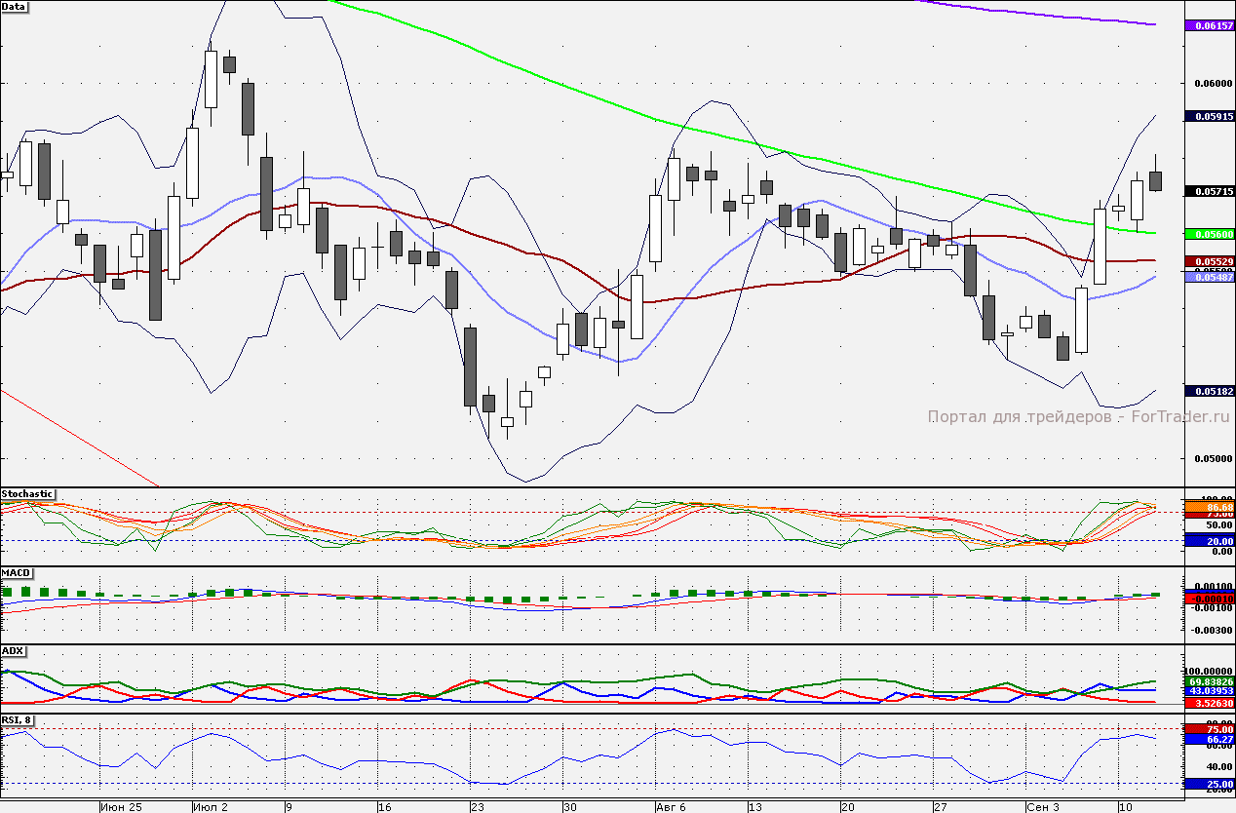This screenshot has height=813, width=1236.
Task: Select the green 69.83826 ADX value tag
Action: [x=1209, y=680]
